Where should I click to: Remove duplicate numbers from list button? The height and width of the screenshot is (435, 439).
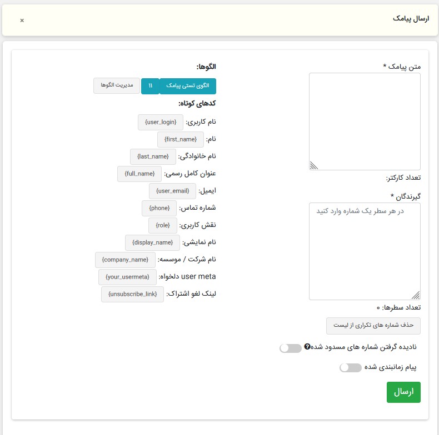373,326
